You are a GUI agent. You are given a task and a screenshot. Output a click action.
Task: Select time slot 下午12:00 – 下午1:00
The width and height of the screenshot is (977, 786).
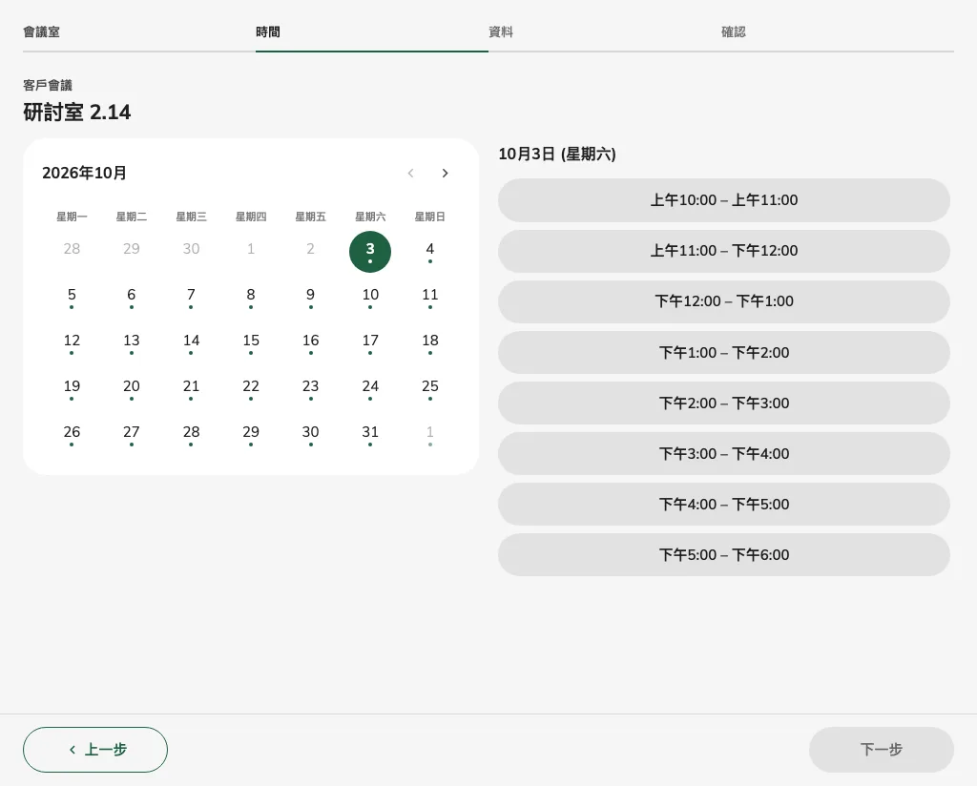pyautogui.click(x=724, y=301)
